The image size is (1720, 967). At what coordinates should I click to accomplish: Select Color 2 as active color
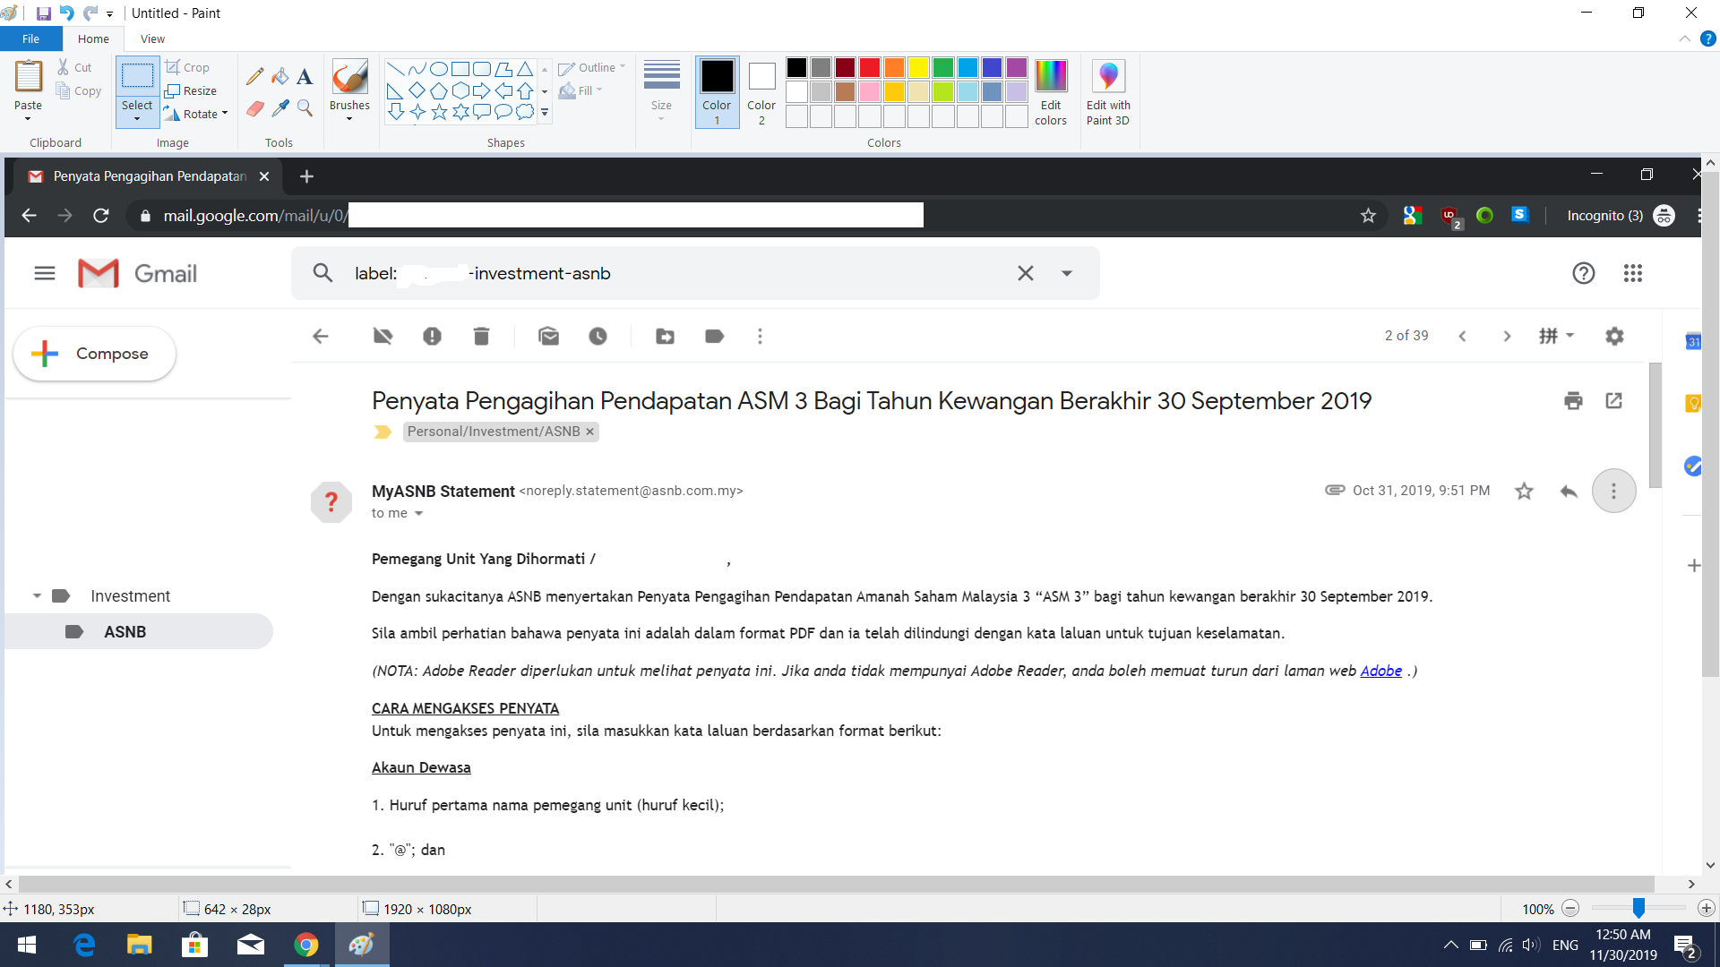[761, 92]
